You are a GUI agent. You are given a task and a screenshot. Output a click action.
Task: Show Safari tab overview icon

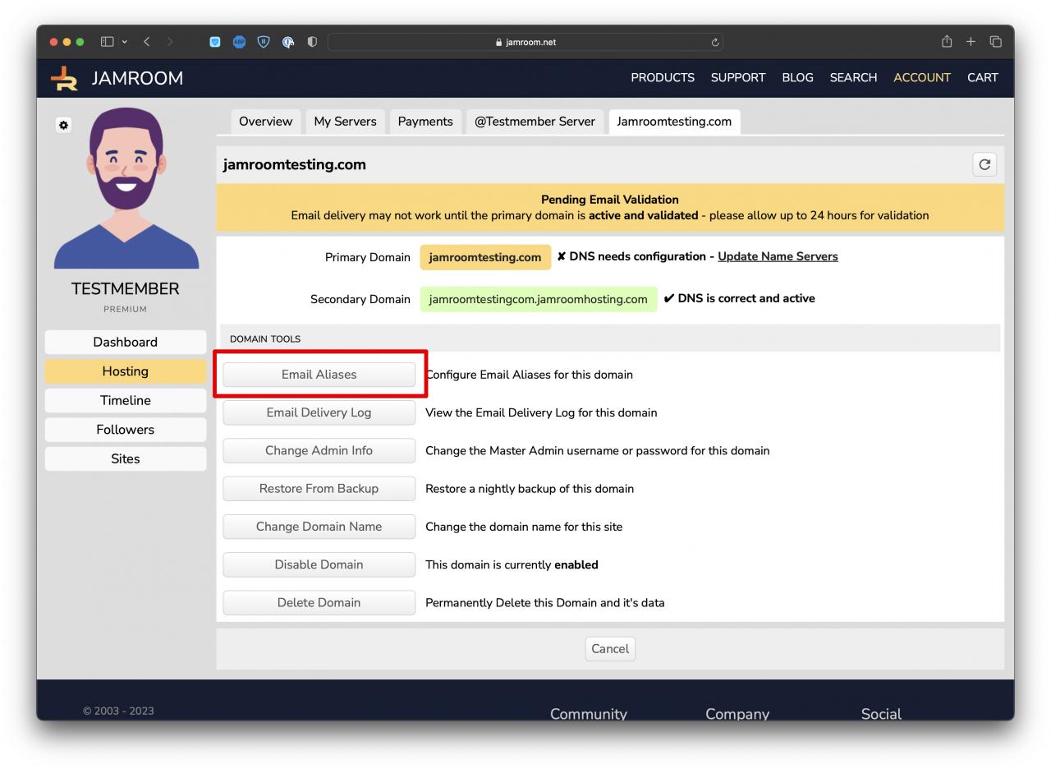pos(995,42)
